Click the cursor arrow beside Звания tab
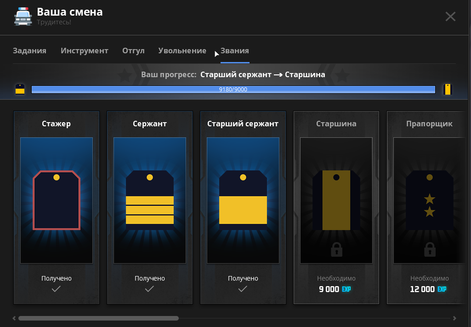This screenshot has height=327, width=471. click(216, 54)
